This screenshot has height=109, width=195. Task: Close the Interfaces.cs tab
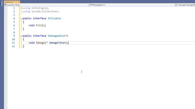(19, 2)
